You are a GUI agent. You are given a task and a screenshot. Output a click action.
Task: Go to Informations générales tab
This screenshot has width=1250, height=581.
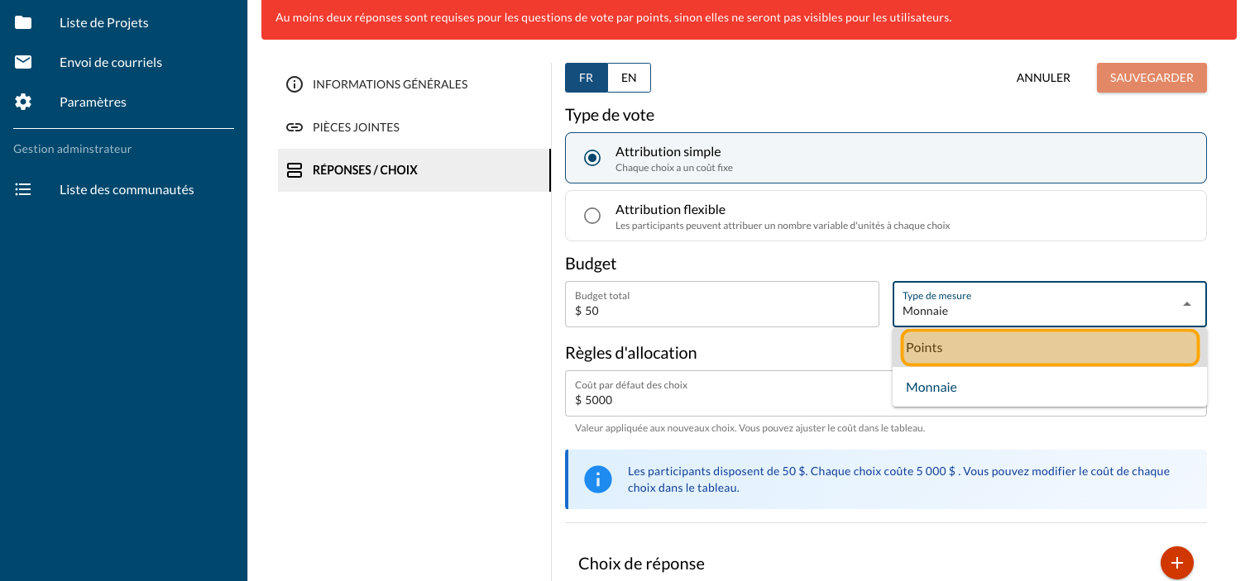point(390,84)
